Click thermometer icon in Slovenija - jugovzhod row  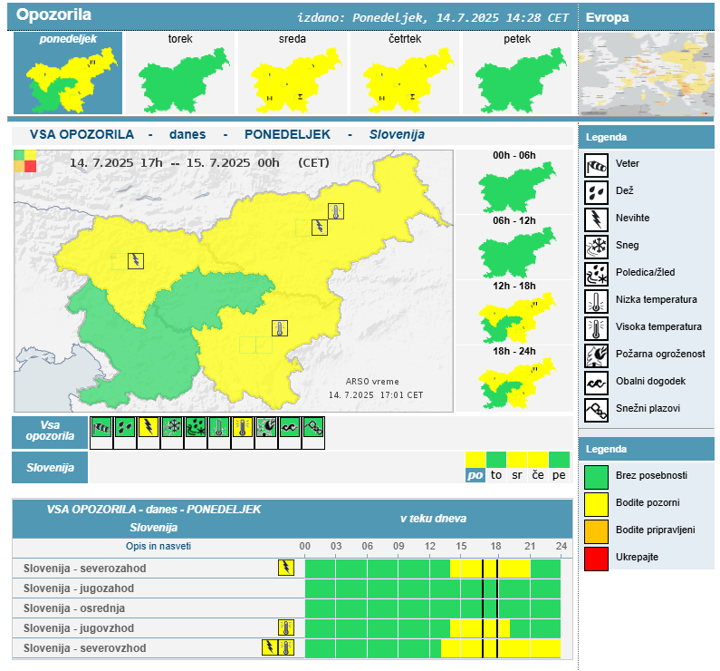[286, 627]
